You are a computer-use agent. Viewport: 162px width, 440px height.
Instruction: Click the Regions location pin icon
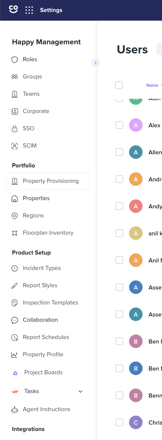(x=15, y=215)
